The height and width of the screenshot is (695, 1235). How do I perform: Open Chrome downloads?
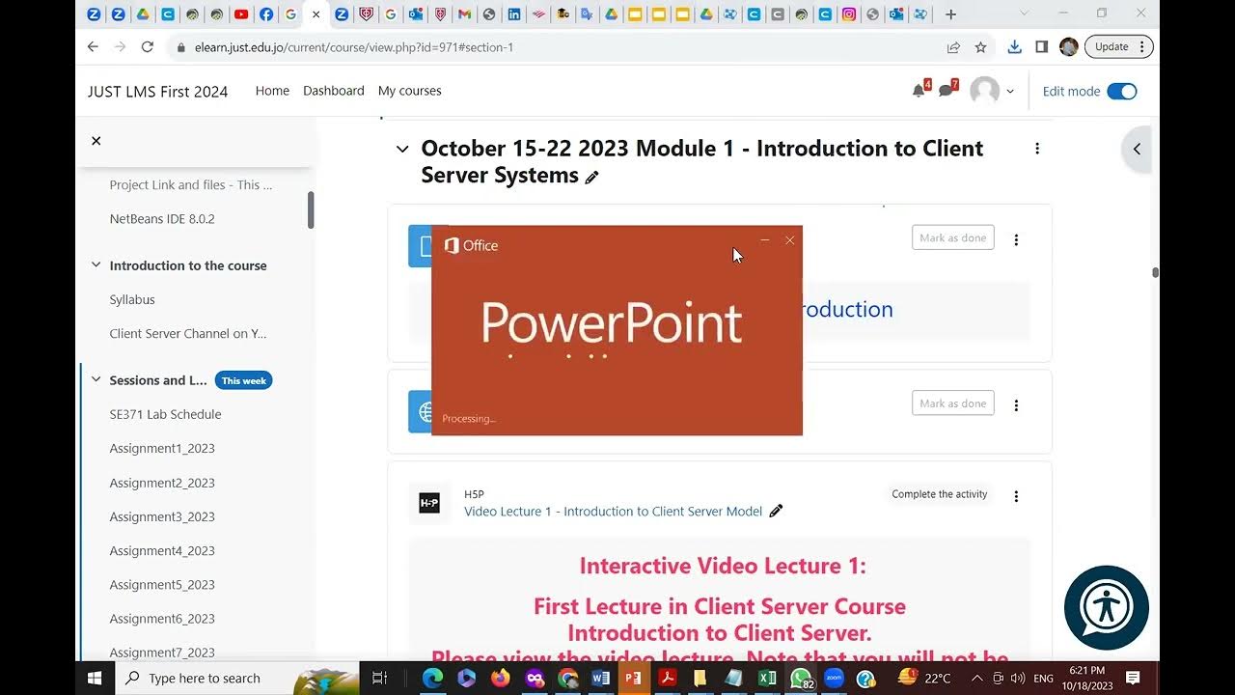click(1014, 46)
